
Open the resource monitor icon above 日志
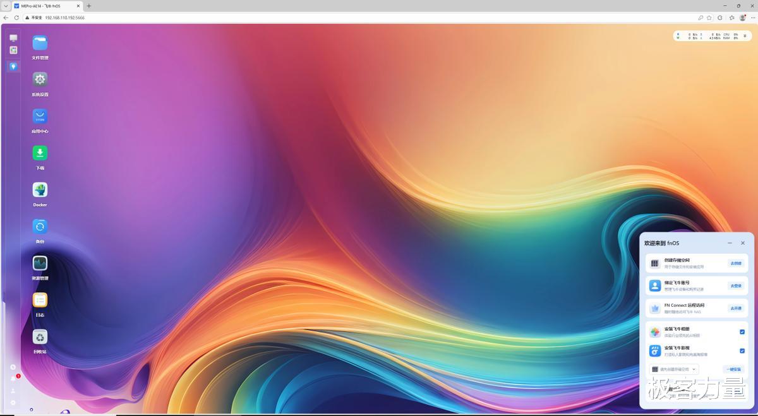40,263
